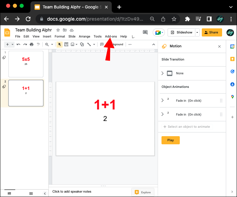Close the Motion panel
This screenshot has width=237, height=197.
coord(219,46)
